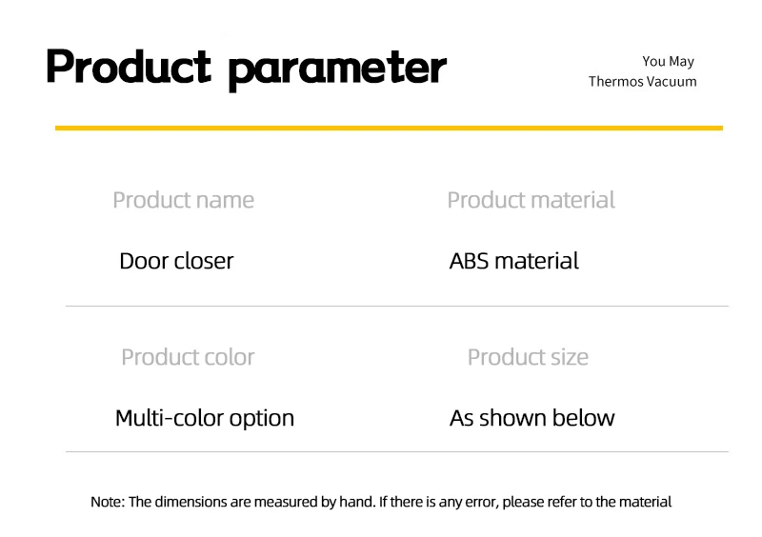762x537 pixels.
Task: Select the "Multi-color option" value
Action: coord(205,418)
